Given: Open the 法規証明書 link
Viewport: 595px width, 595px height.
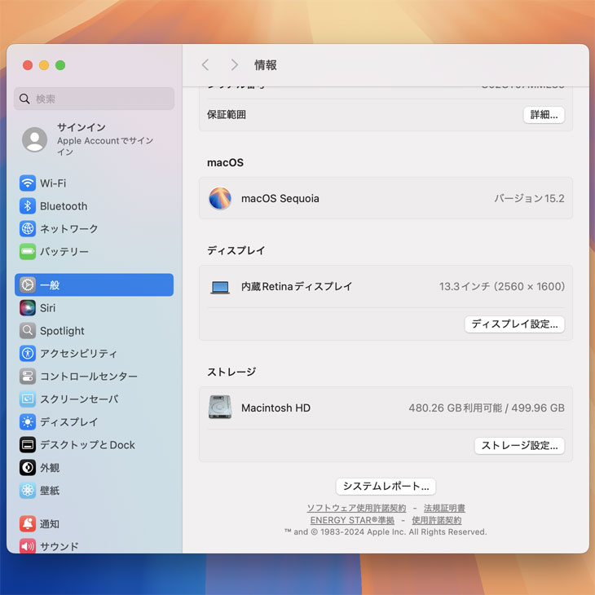Looking at the screenshot, I should 444,508.
